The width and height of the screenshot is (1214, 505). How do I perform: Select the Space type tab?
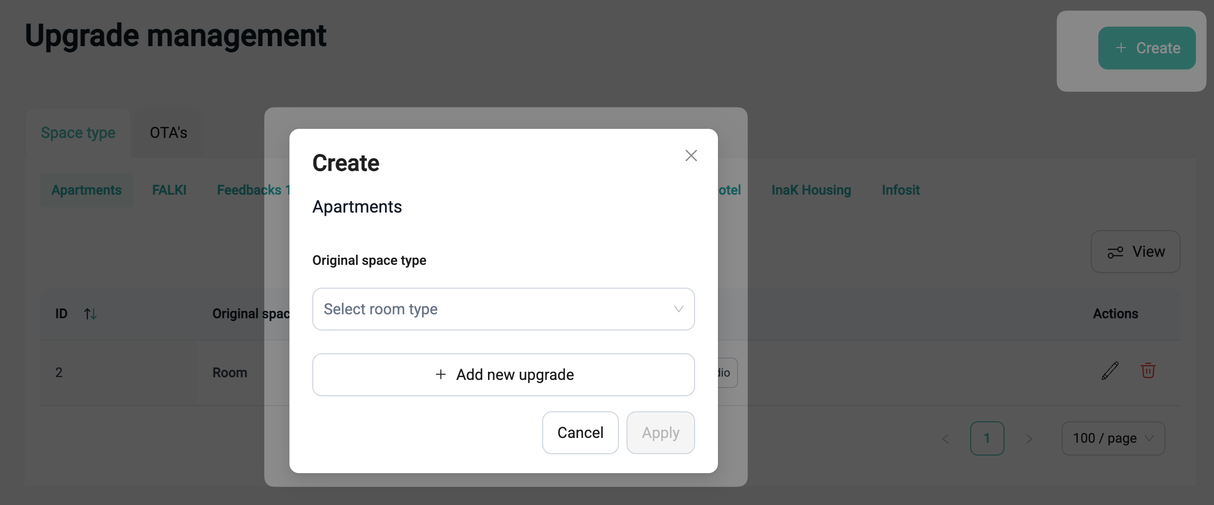(78, 133)
